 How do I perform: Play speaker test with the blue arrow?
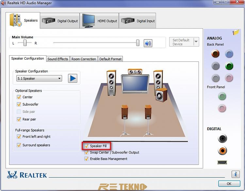[x=72, y=78]
